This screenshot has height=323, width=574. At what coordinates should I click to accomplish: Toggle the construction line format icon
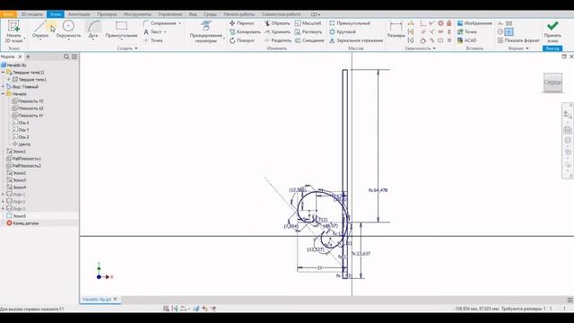click(x=500, y=23)
